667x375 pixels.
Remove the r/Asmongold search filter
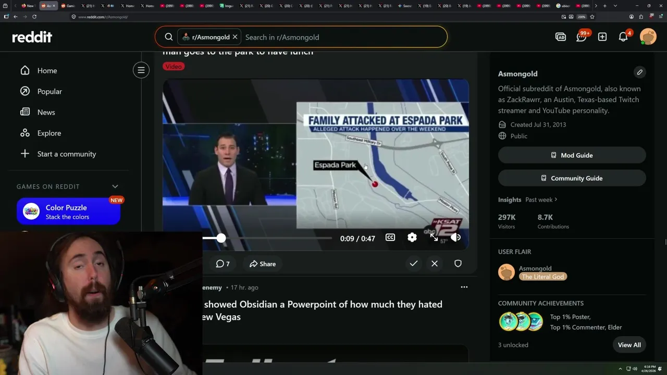235,37
